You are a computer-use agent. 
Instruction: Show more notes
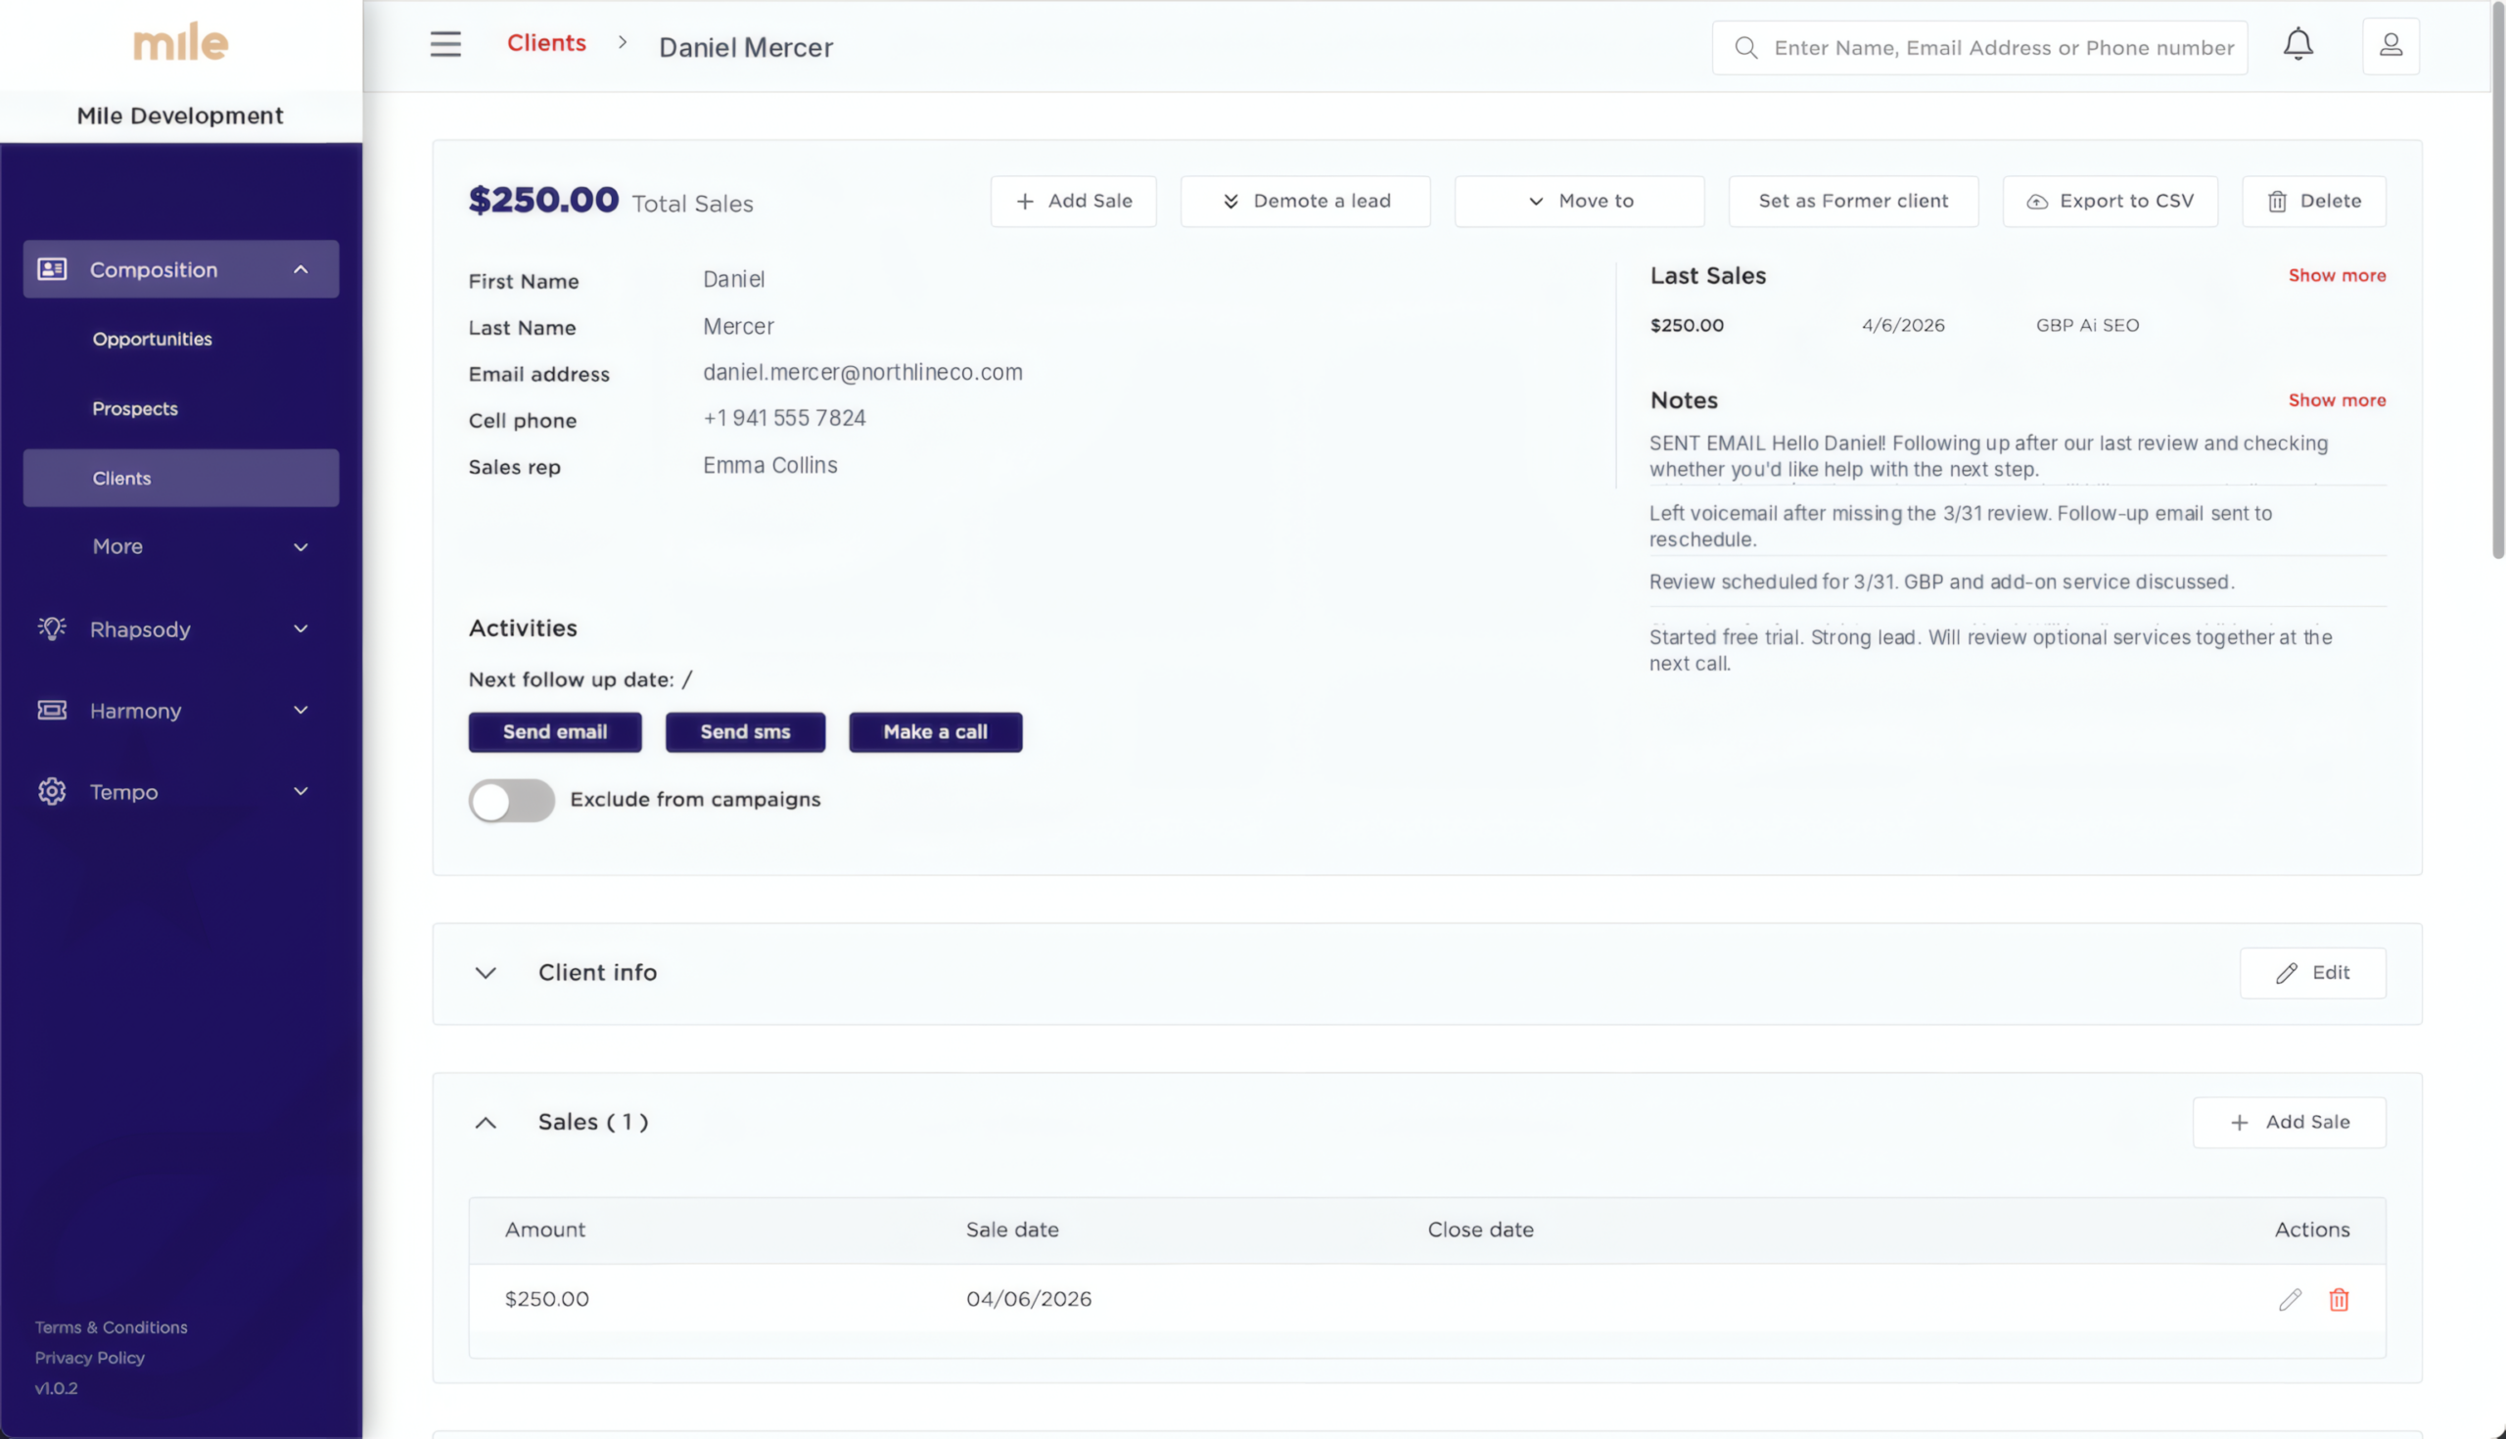[2337, 399]
